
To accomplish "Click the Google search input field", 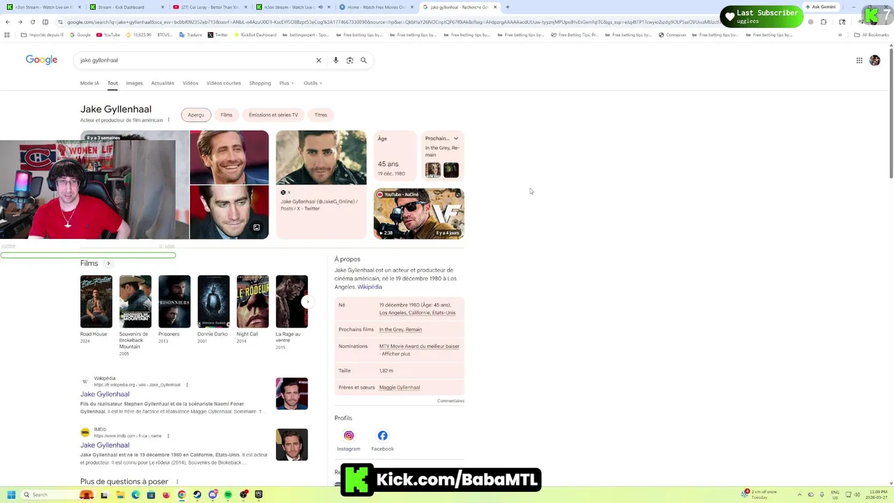I will click(x=196, y=60).
